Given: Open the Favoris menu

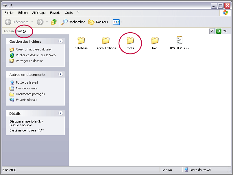Looking at the screenshot, I should tap(55, 13).
